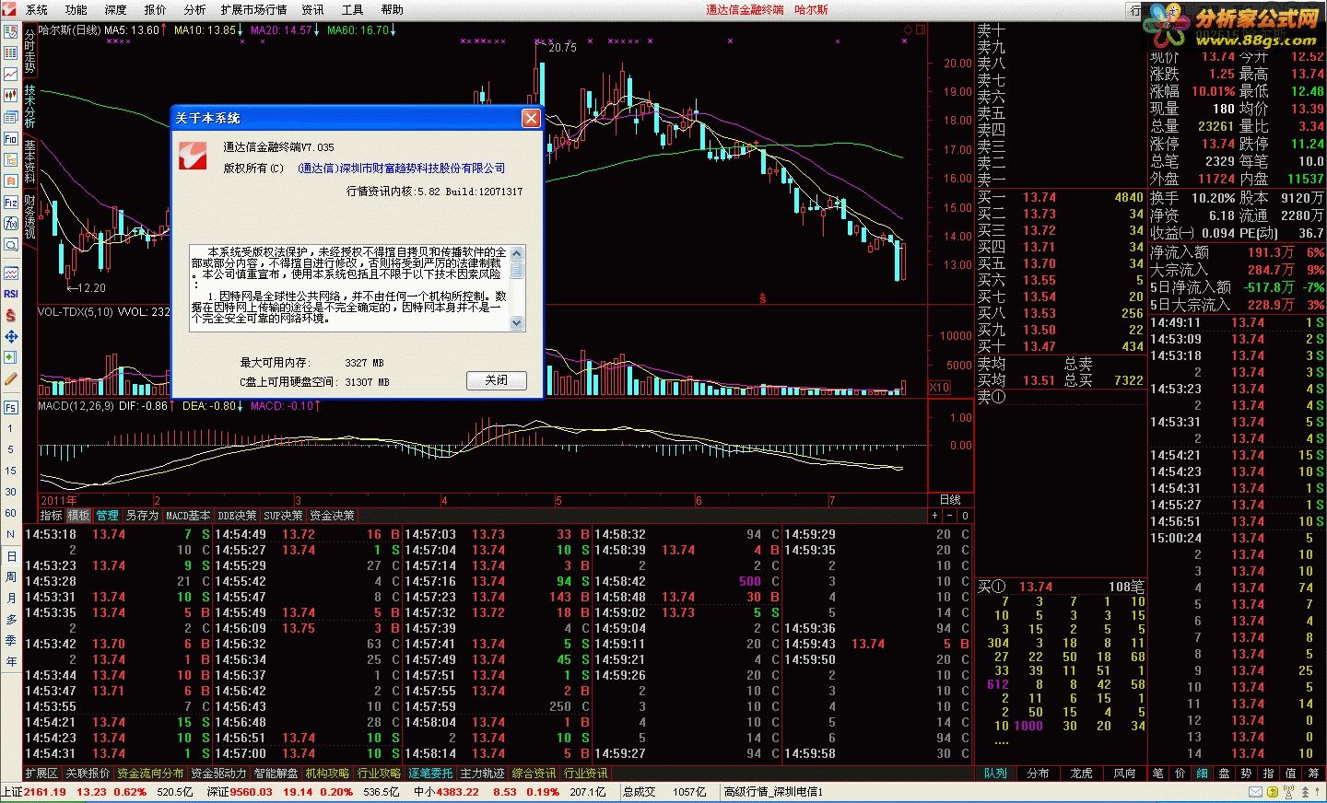Click the minus zoom-out button under chart
This screenshot has height=803, width=1327.
click(950, 516)
